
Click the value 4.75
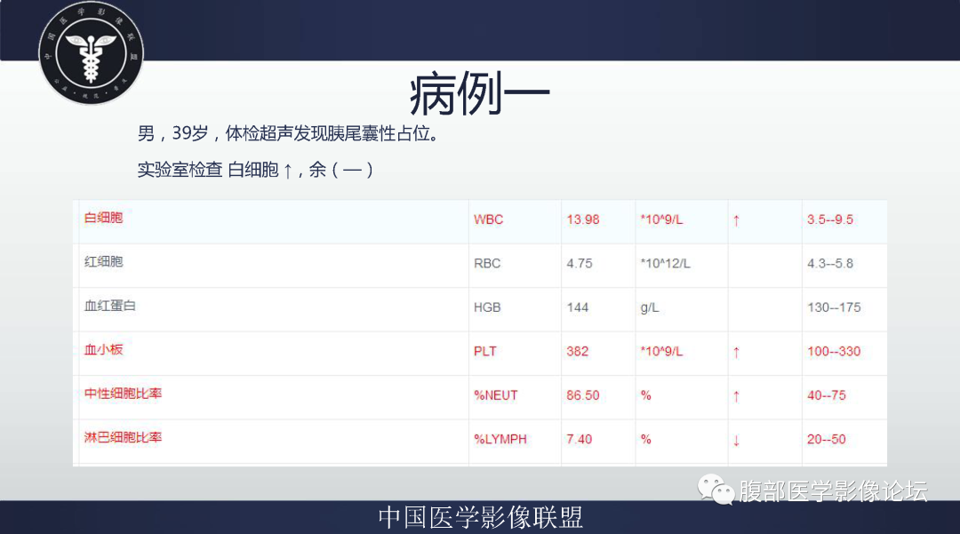coord(580,264)
